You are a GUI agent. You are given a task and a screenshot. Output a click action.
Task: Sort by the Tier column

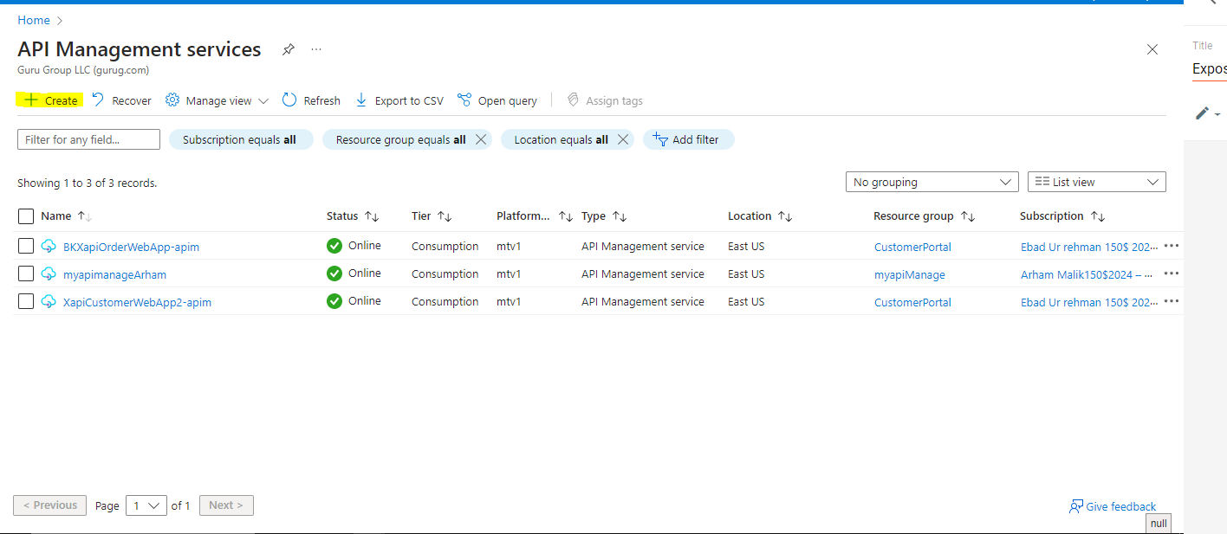coord(432,216)
